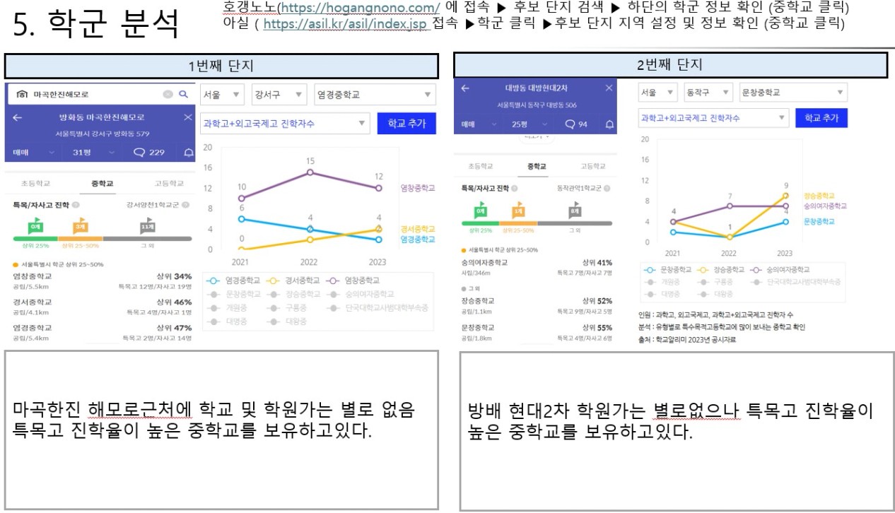
Task: Close the 방화동 마곡한진해모로 panel with the X
Action: coord(187,117)
